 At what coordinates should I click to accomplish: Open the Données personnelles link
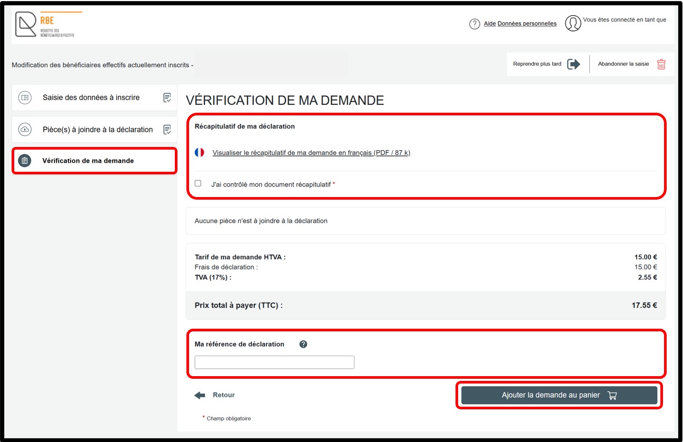pos(527,24)
